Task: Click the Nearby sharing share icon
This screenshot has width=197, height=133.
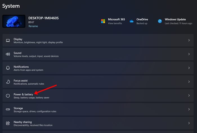Action: (8, 123)
